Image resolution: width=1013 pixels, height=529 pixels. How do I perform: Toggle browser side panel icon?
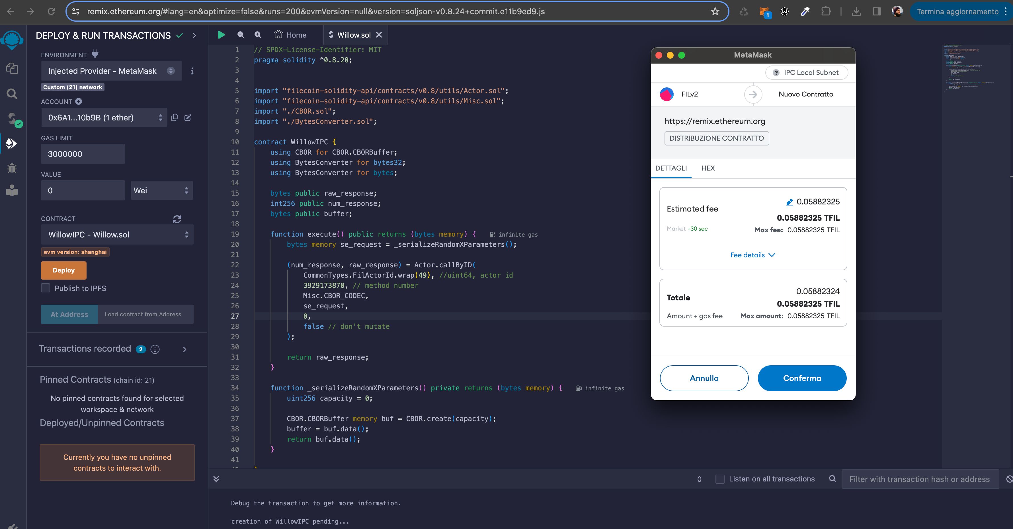877,11
